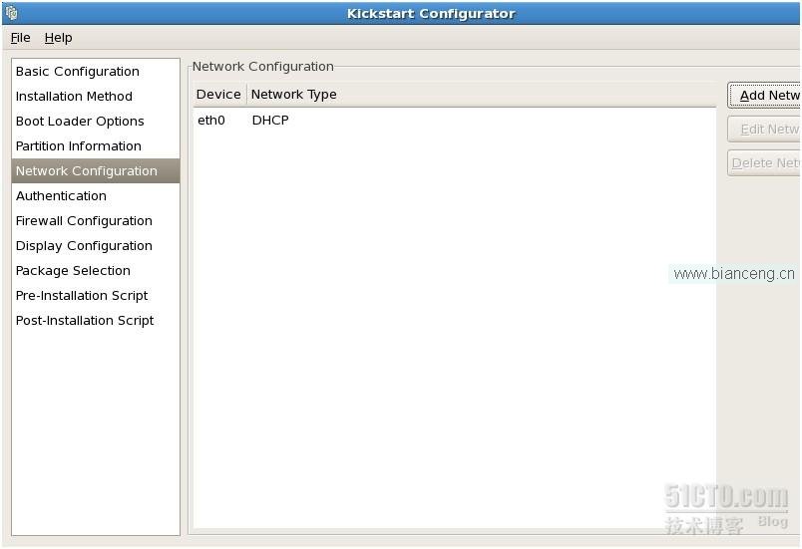Select Basic Configuration in the sidebar
Image resolution: width=802 pixels, height=549 pixels.
click(96, 72)
